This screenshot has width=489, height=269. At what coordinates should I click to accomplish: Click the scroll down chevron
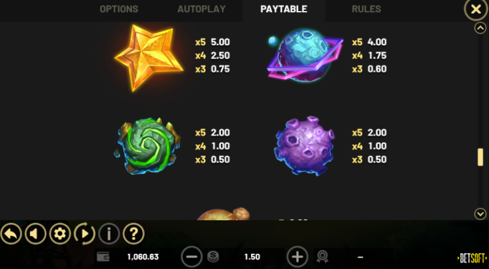click(480, 213)
